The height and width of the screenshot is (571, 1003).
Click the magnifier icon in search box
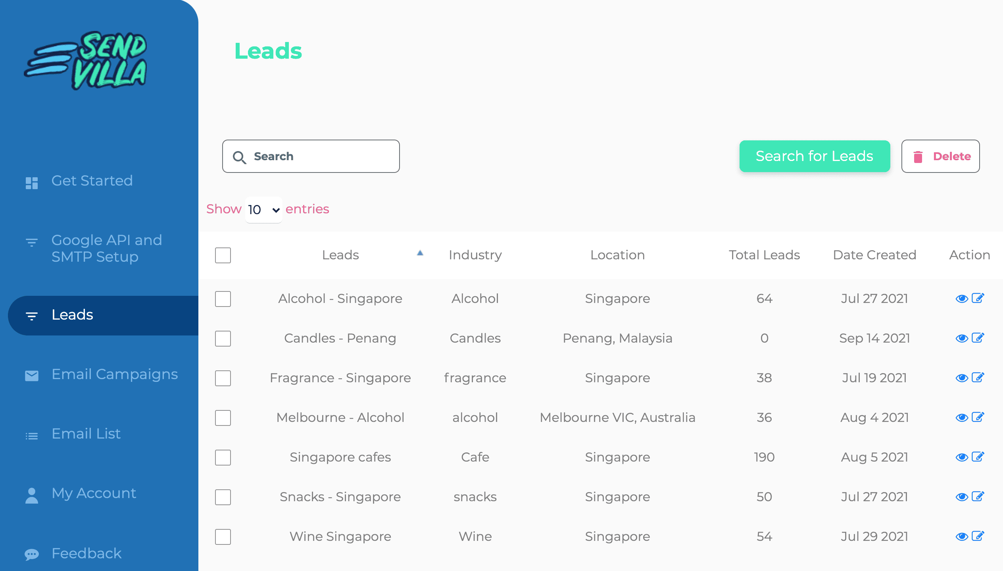pyautogui.click(x=239, y=157)
